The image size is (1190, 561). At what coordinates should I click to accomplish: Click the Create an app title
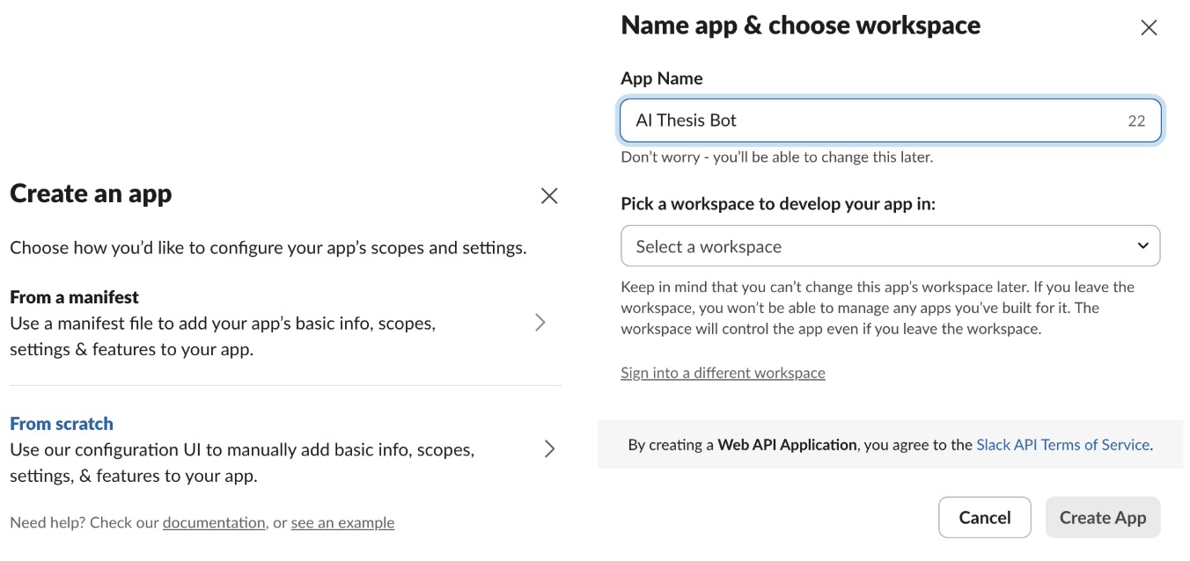tap(91, 193)
